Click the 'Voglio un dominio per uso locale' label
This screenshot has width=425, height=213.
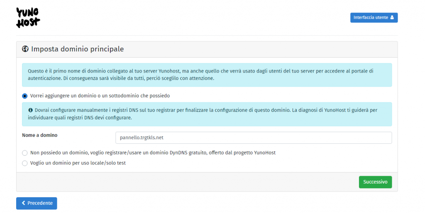(x=78, y=163)
